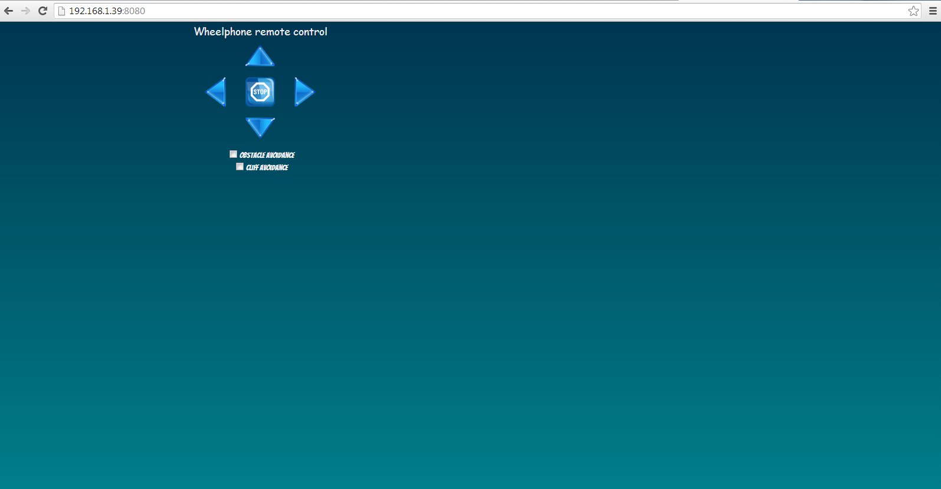Open the Chrome hamburger menu
The width and height of the screenshot is (941, 489).
coord(933,11)
